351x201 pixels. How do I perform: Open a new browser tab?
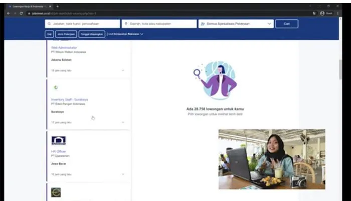tap(58, 7)
